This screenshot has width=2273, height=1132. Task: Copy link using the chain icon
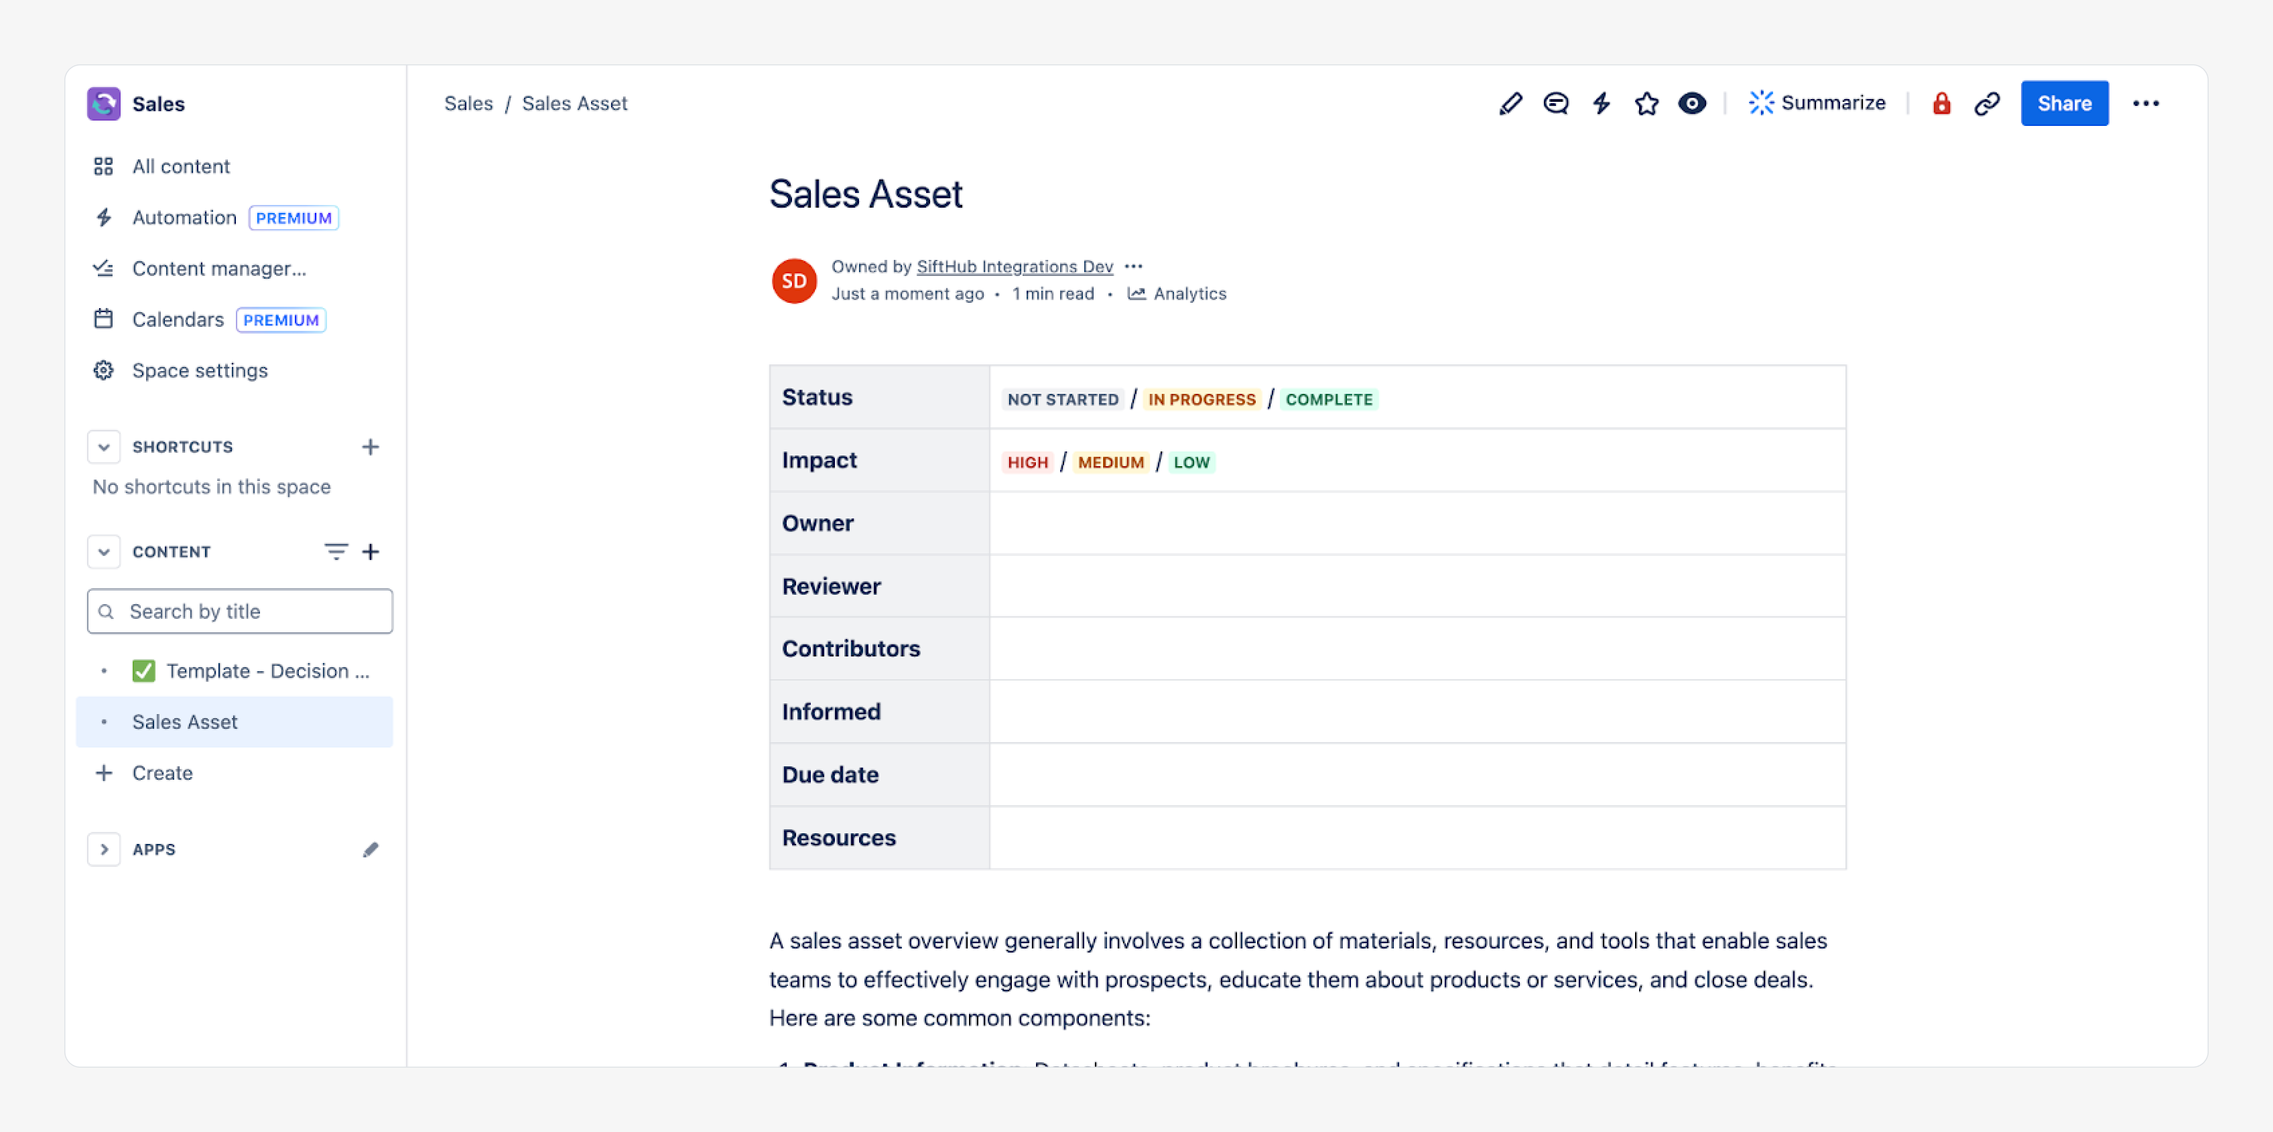[1986, 103]
